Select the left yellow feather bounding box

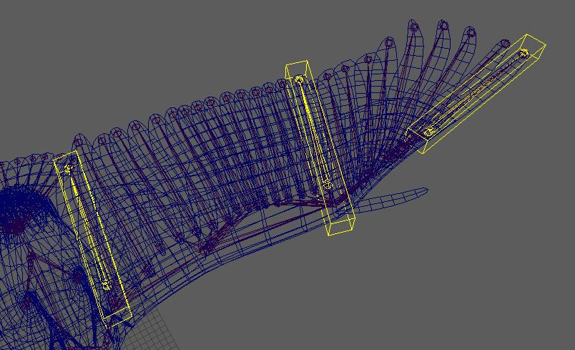coord(92,239)
